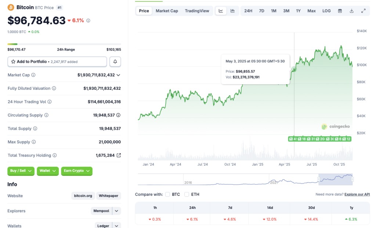Enable the BTC compare checkbox
The height and width of the screenshot is (228, 376).
coord(167,194)
